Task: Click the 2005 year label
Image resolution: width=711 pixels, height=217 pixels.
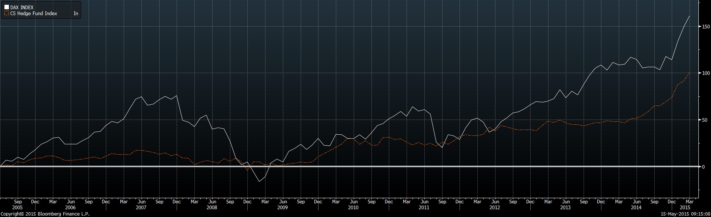Action: coord(17,208)
